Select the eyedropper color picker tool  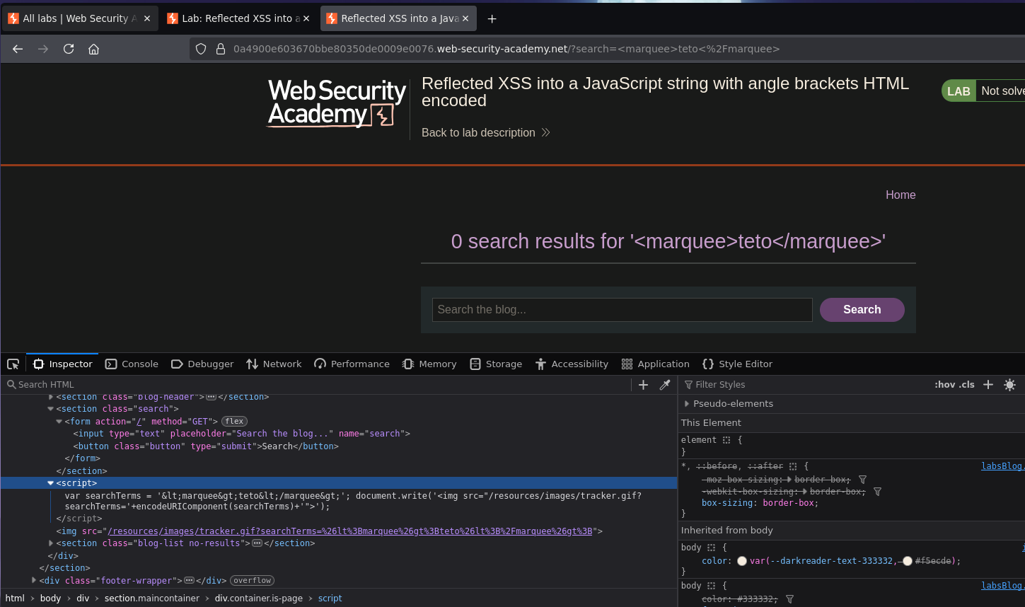(x=665, y=384)
